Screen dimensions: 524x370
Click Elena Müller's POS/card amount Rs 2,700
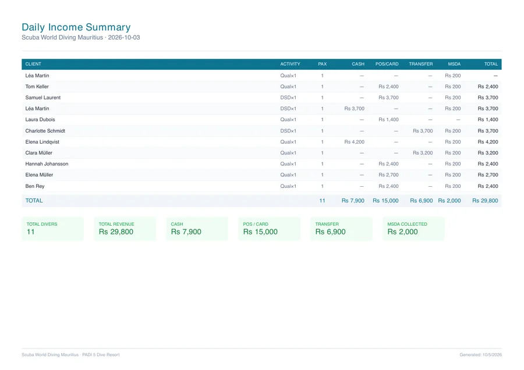point(388,175)
